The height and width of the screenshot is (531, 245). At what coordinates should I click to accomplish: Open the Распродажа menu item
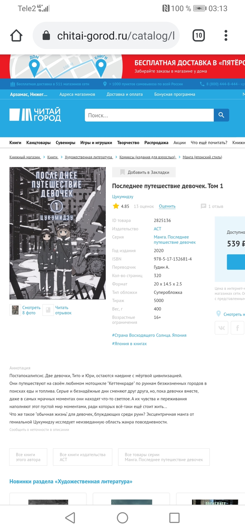point(156,143)
